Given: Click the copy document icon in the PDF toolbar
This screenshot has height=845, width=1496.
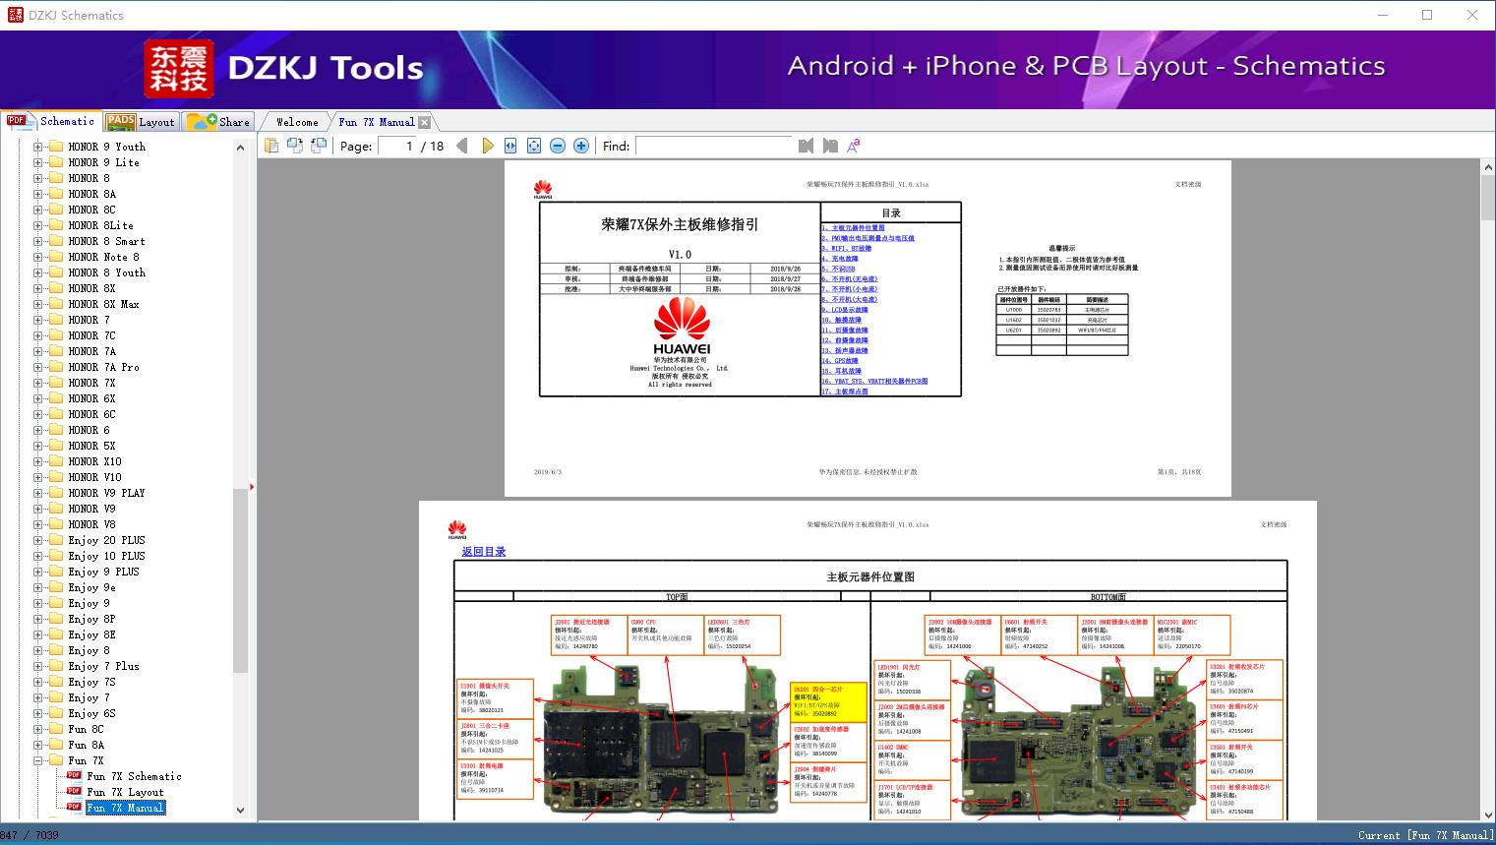Looking at the screenshot, I should (x=270, y=146).
